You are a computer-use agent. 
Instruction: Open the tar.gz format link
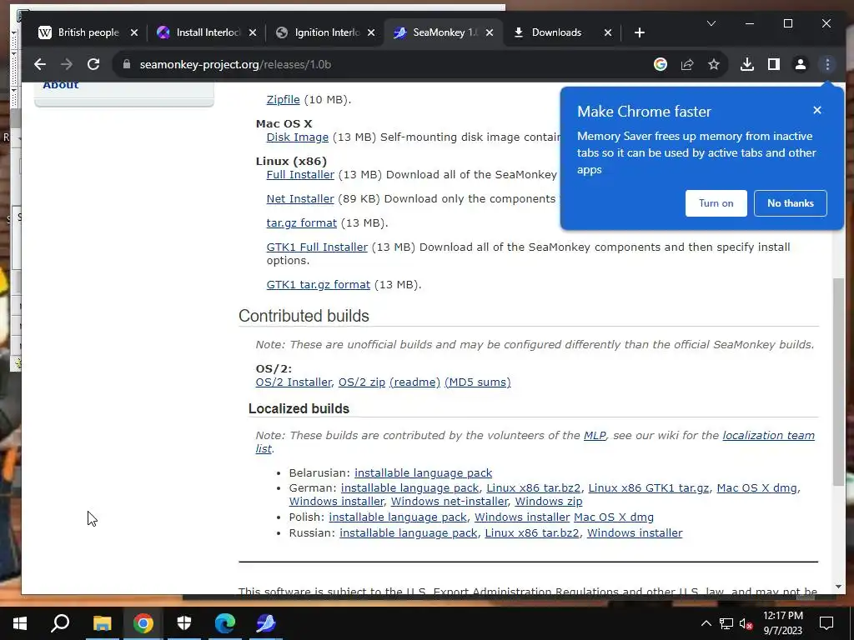click(x=301, y=222)
